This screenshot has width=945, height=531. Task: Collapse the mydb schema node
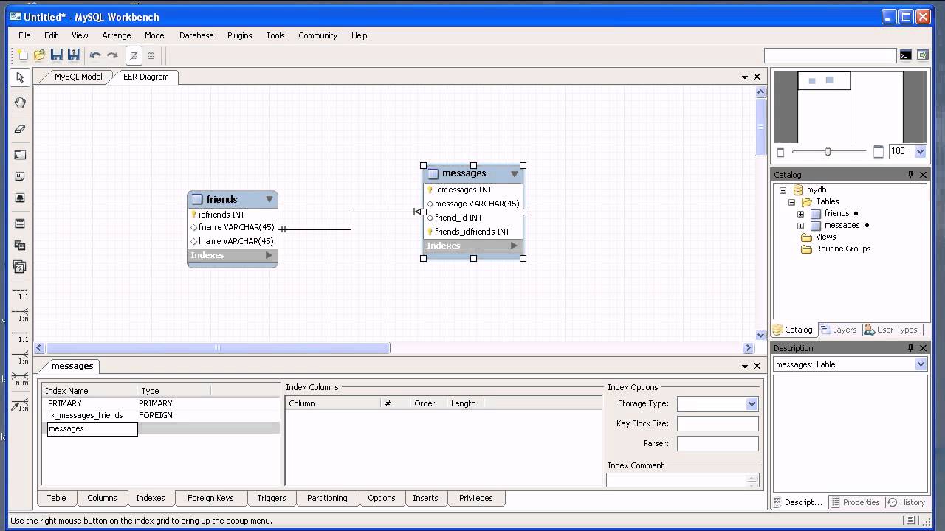point(783,190)
